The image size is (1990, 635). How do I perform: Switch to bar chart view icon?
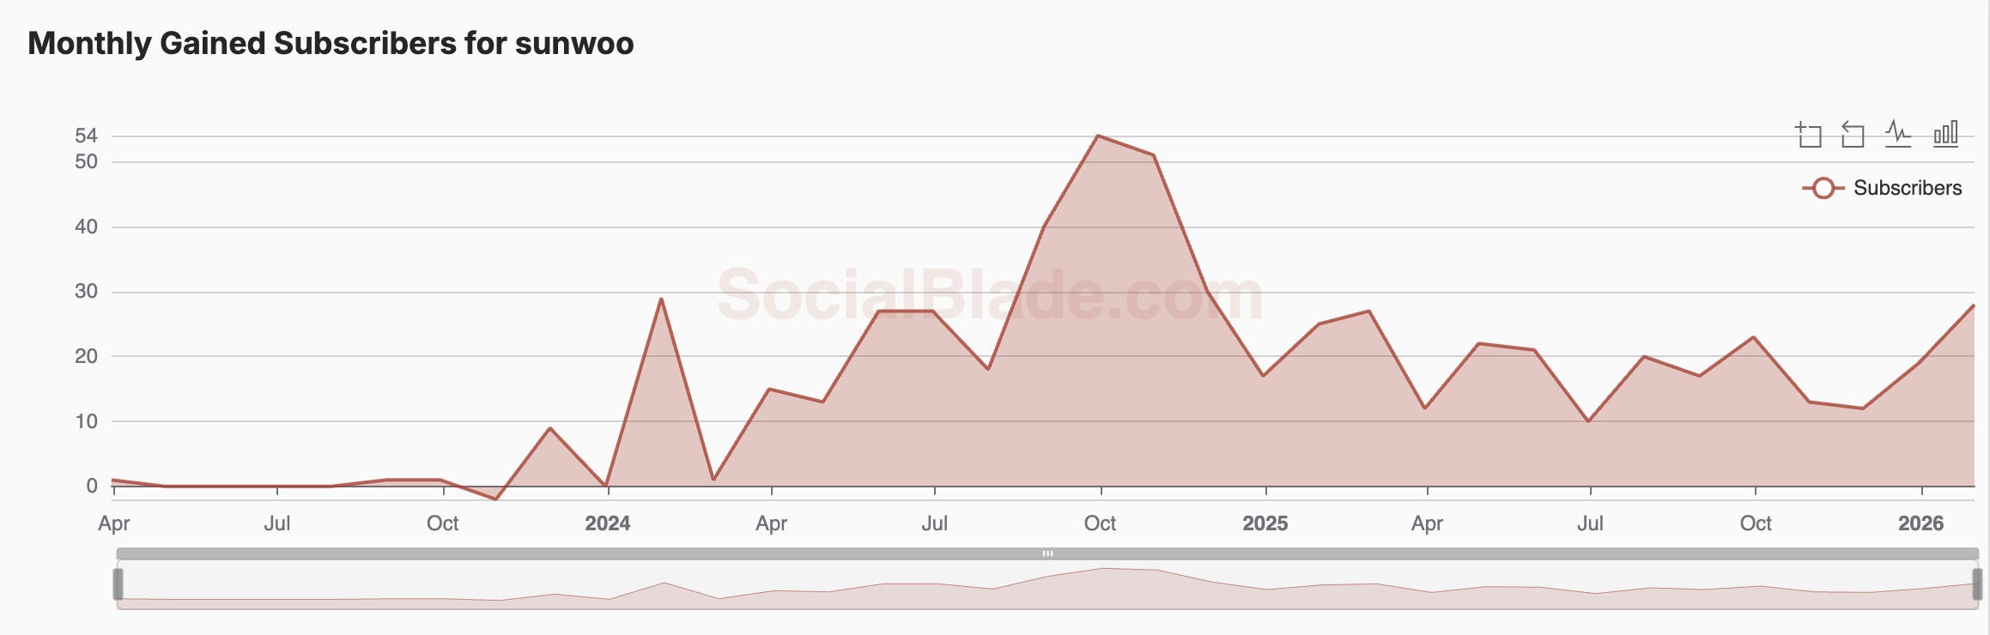1947,133
